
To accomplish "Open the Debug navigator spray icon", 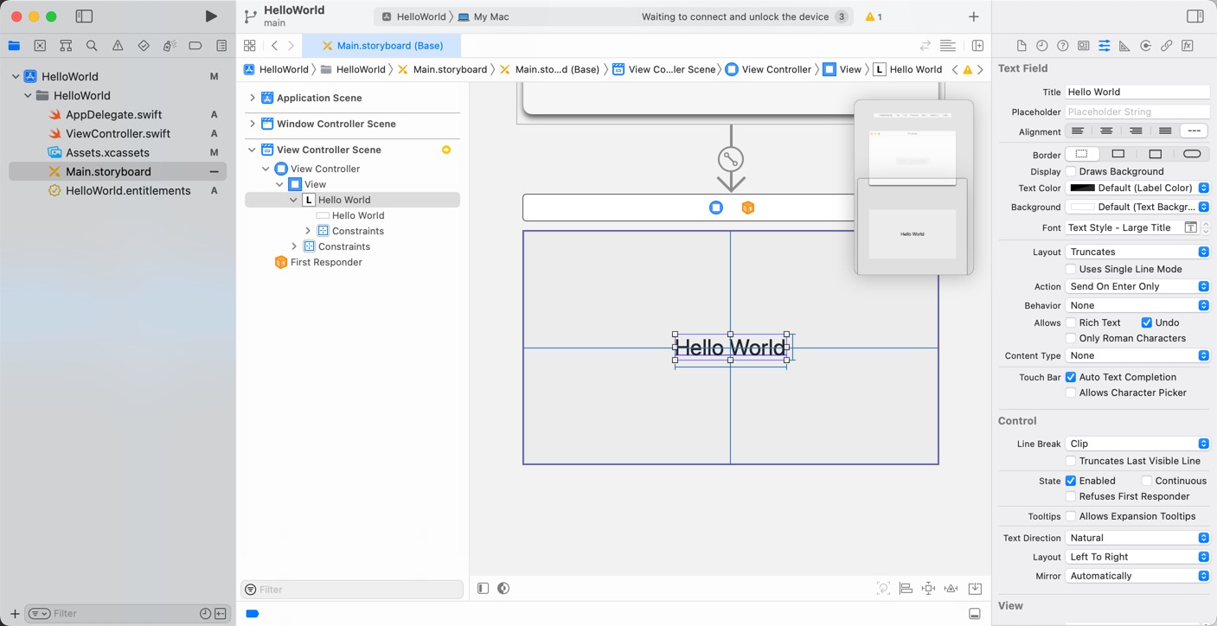I will click(x=170, y=46).
